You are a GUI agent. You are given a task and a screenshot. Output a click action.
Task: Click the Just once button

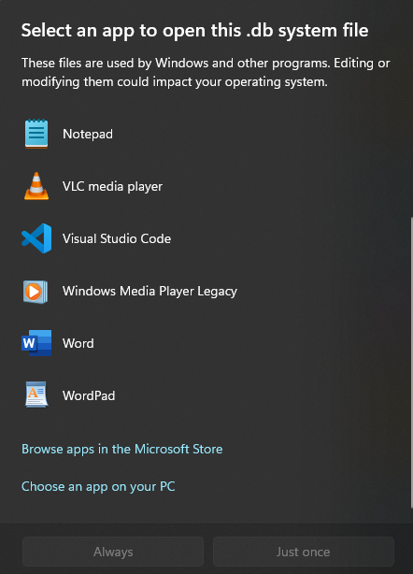[x=304, y=552]
